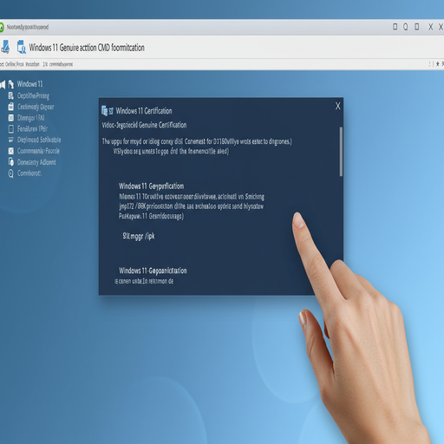Click the "Genuine Certification" subtitle line in dialog
This screenshot has width=444, height=444.
[144, 125]
